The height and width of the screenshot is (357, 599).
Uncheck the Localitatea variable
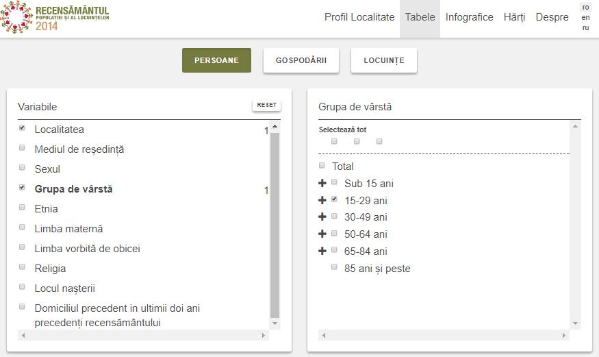point(22,128)
